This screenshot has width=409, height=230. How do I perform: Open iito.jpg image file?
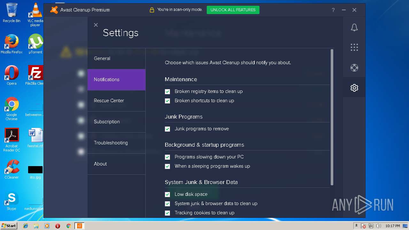pyautogui.click(x=35, y=172)
